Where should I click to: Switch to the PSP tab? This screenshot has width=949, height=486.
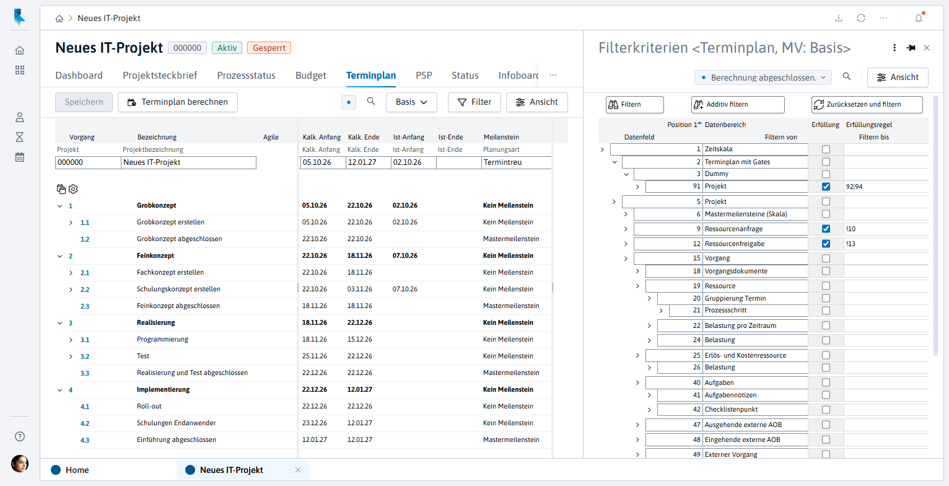(x=424, y=76)
